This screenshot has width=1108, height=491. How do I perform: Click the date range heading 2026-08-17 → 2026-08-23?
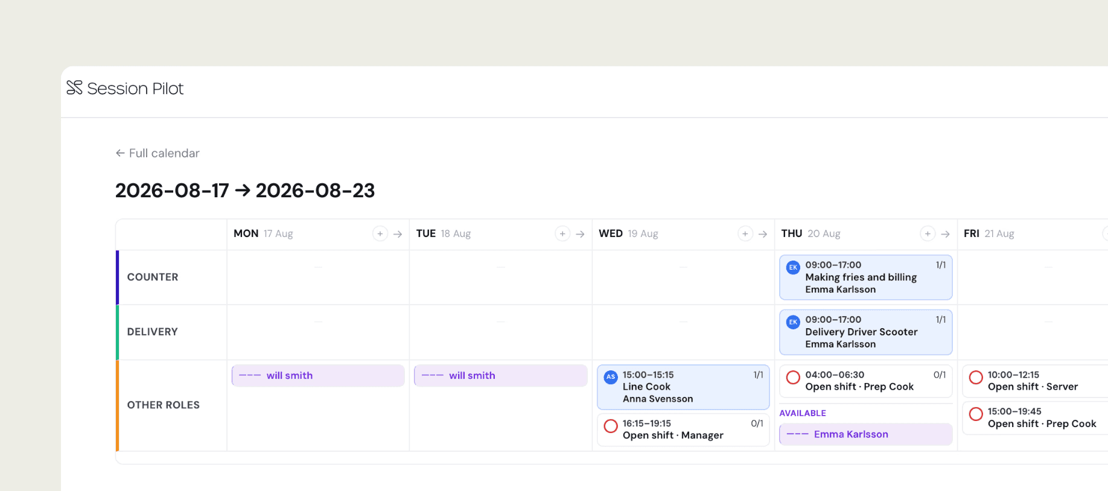click(245, 191)
